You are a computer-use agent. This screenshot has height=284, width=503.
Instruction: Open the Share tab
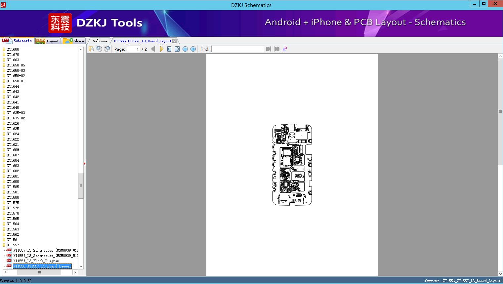pos(74,41)
